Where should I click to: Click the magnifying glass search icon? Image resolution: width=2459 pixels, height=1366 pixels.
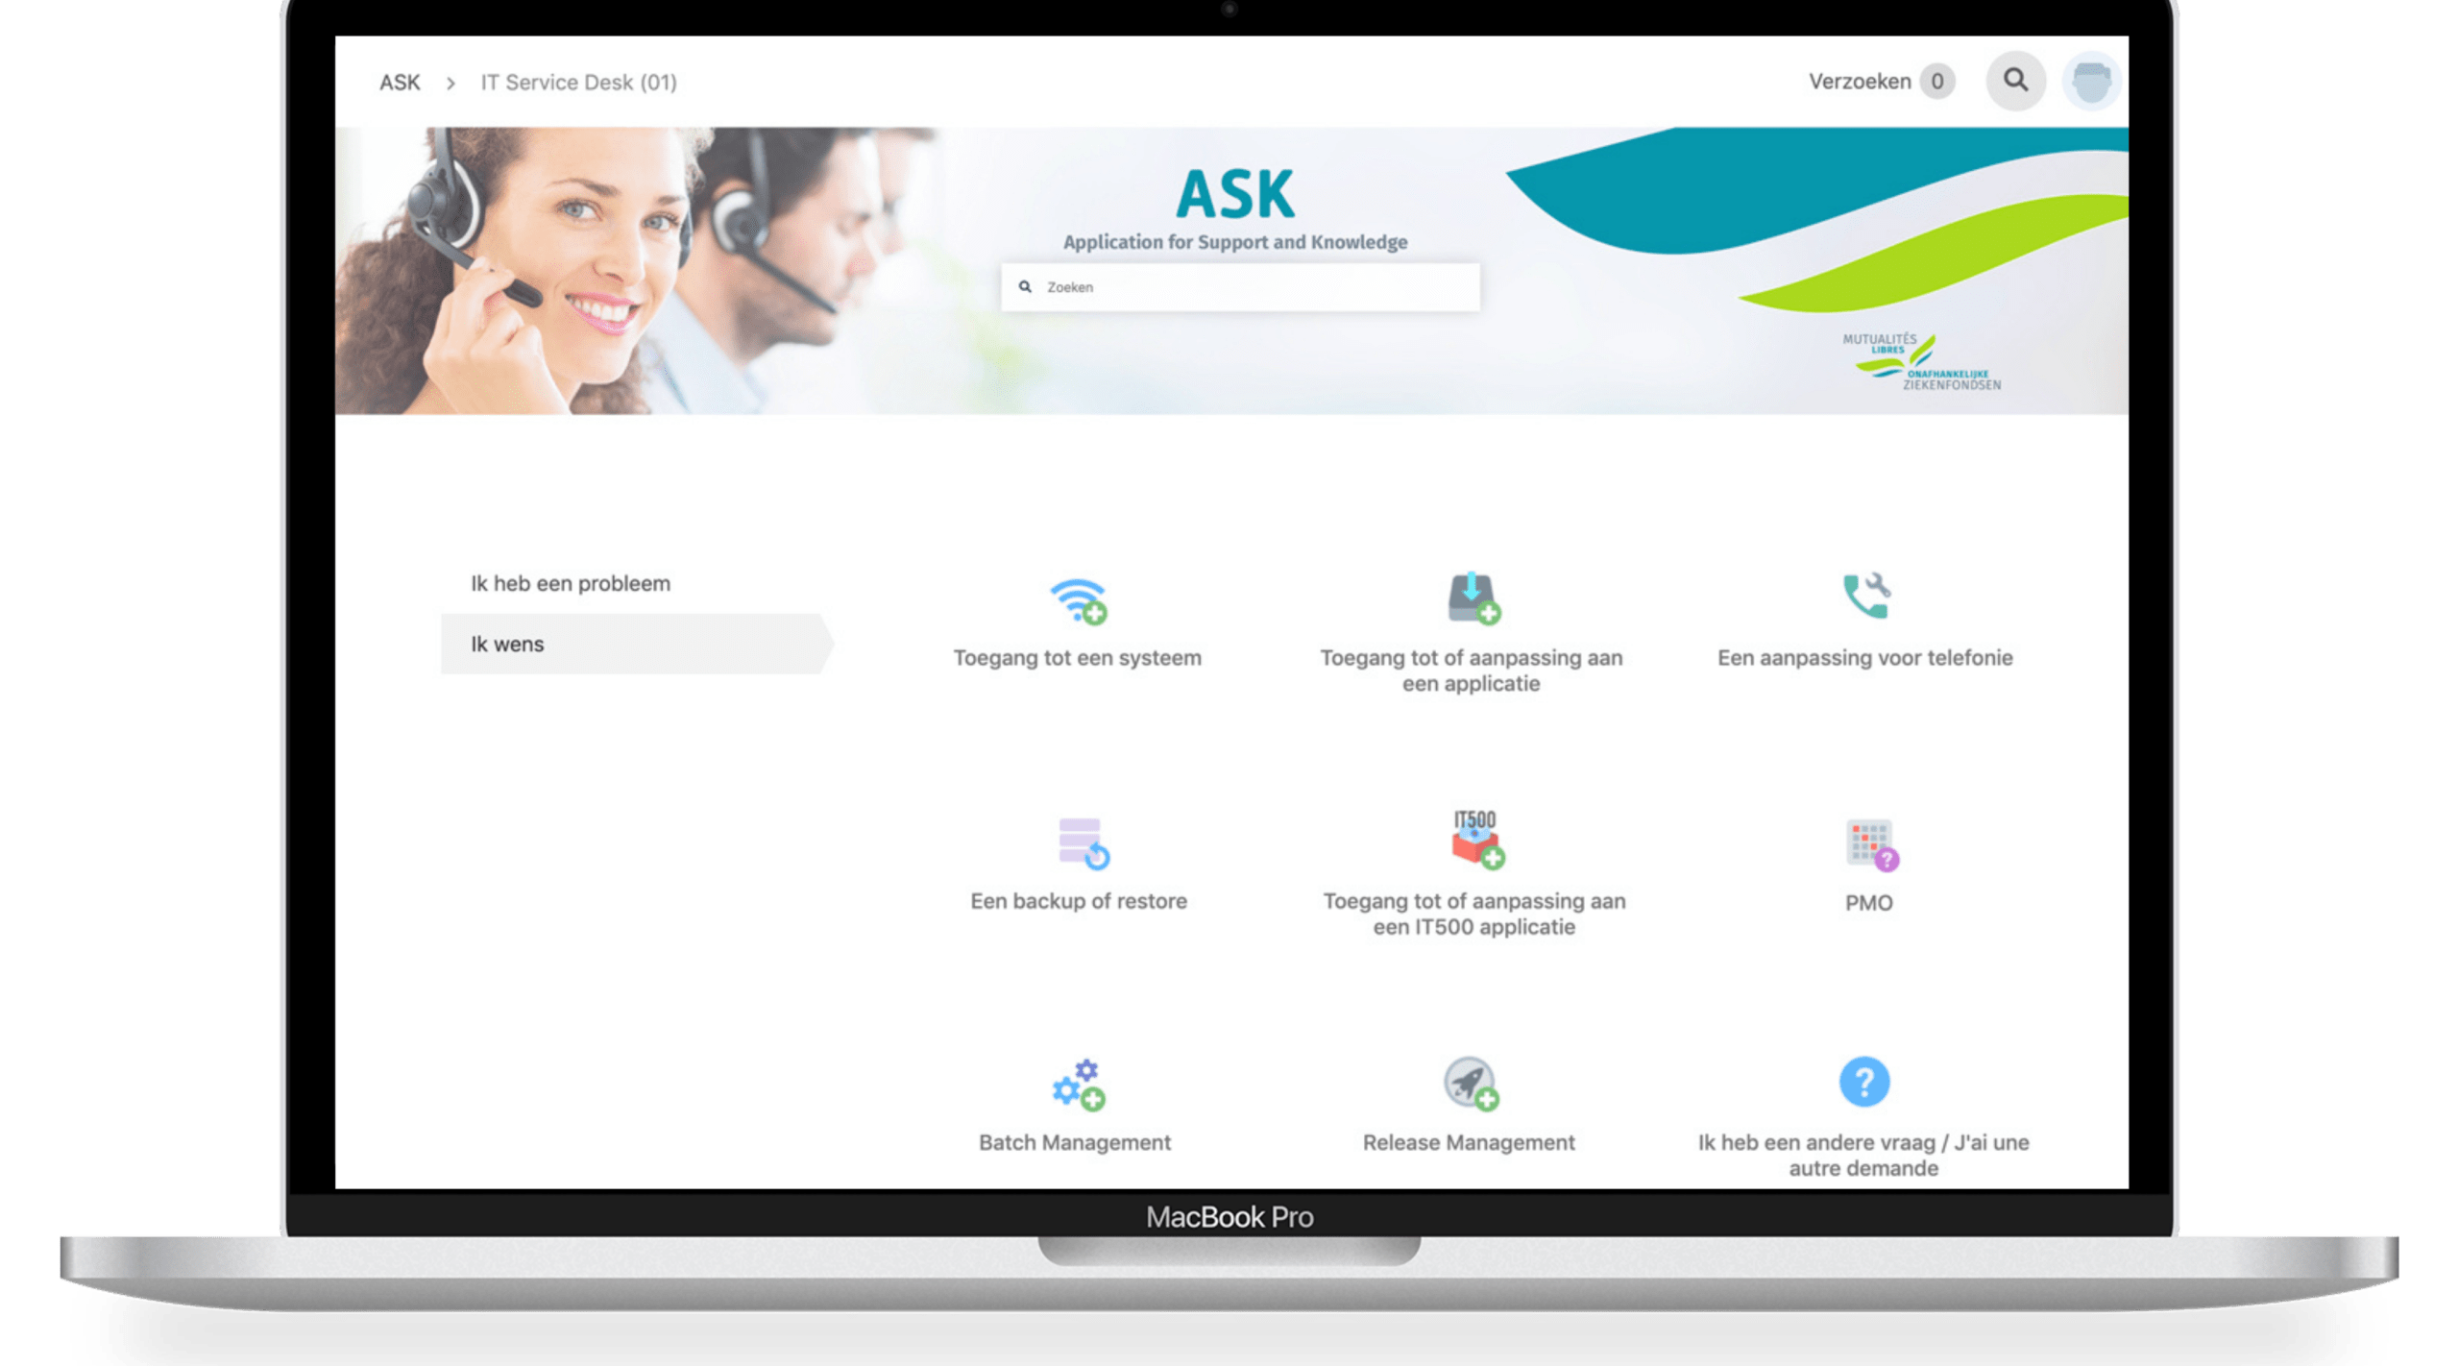click(2016, 79)
